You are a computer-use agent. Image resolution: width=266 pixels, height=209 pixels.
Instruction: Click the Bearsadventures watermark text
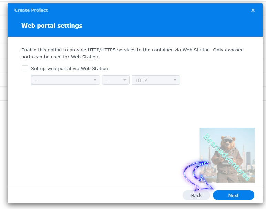[226, 157]
